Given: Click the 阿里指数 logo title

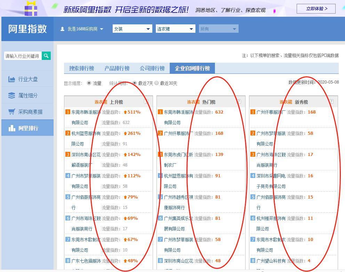Looking at the screenshot, I should click(x=27, y=29).
